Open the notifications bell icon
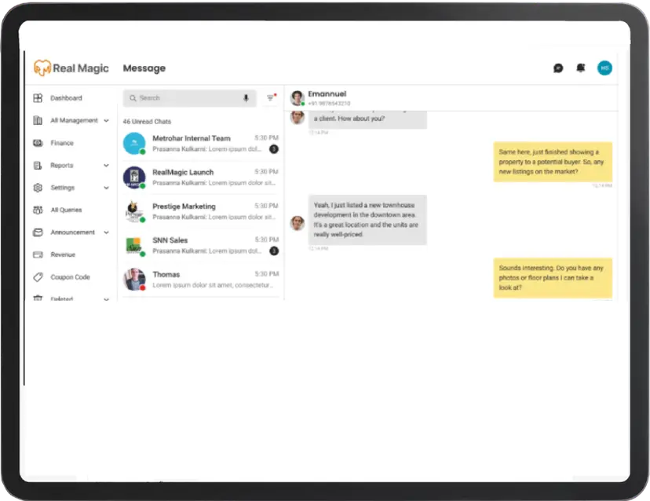Screen dimensions: 650x501 click(x=580, y=68)
